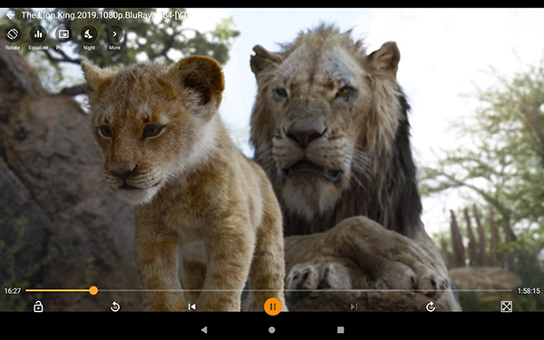Lock the player screen controls

tap(38, 306)
